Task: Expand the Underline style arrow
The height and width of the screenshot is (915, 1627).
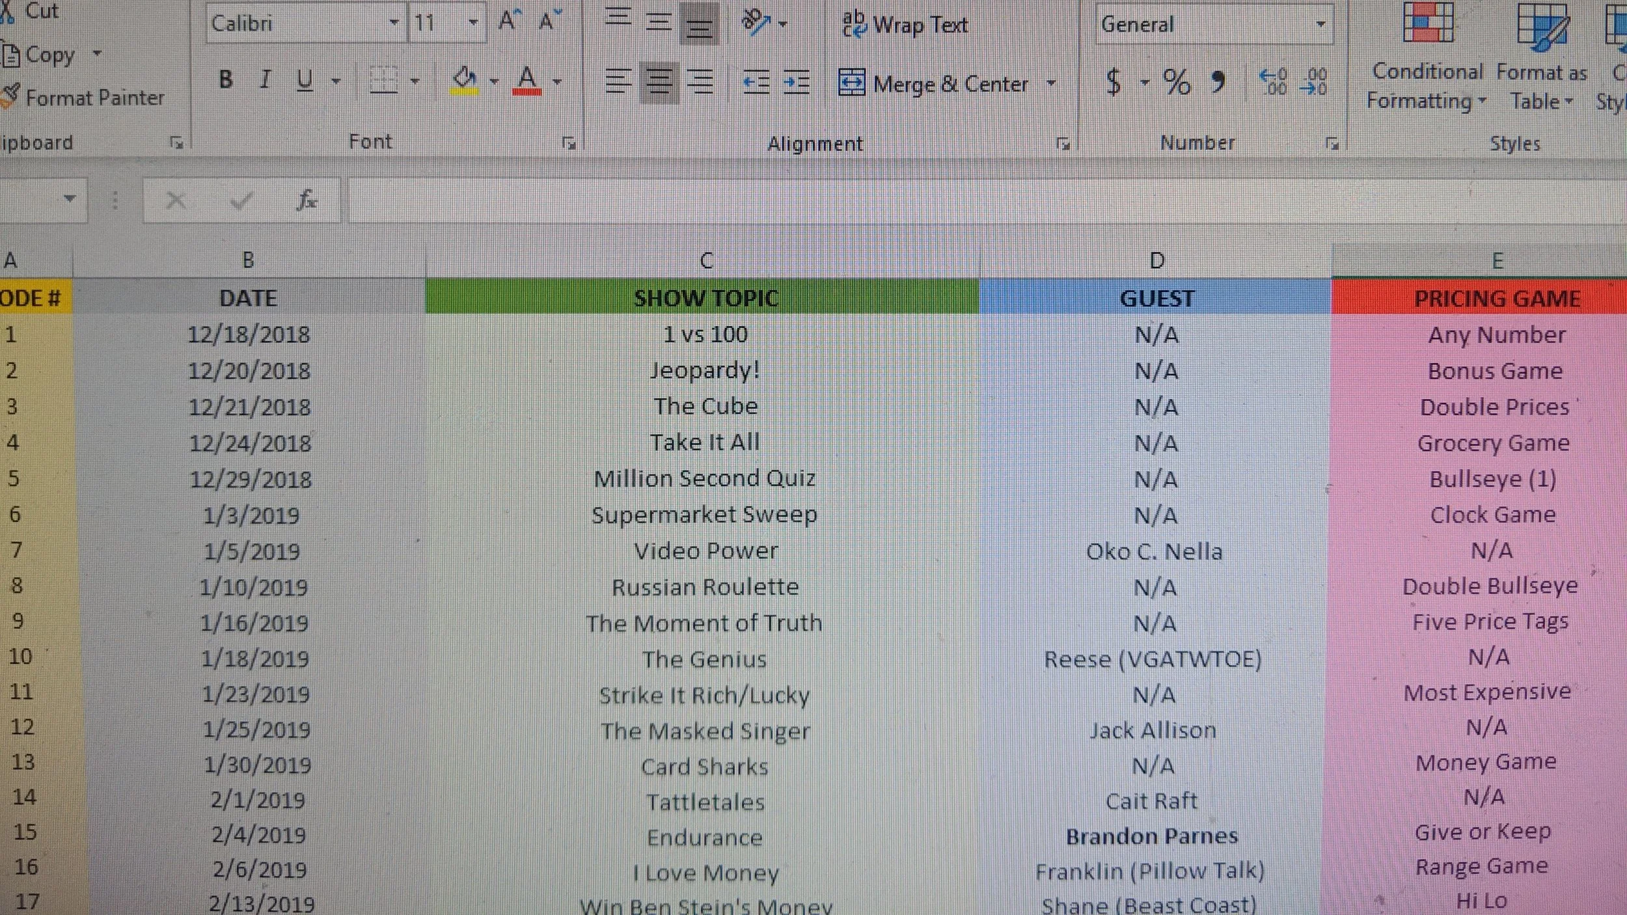Action: 336,81
